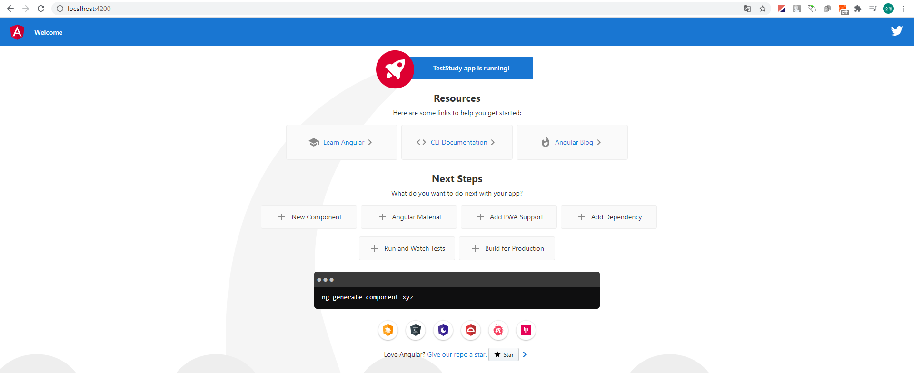
Task: Click the chevron on Learn Angular card
Action: point(370,142)
